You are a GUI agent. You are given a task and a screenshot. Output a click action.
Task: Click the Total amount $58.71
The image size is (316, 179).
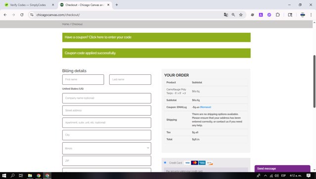(196, 139)
